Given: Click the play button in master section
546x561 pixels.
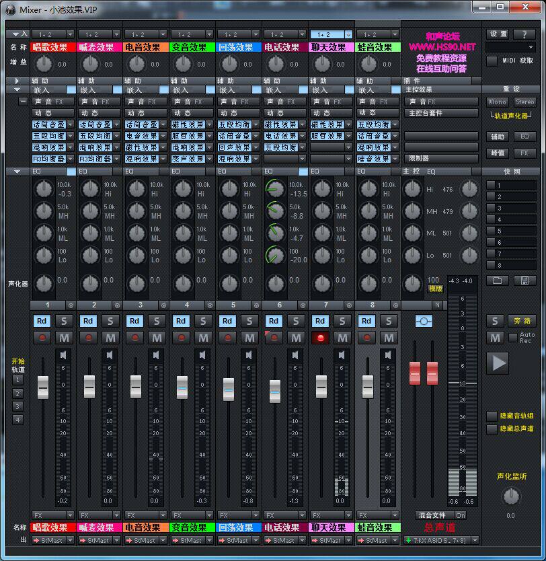Looking at the screenshot, I should click(498, 363).
